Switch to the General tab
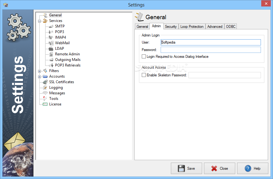The height and width of the screenshot is (179, 273). [x=142, y=27]
